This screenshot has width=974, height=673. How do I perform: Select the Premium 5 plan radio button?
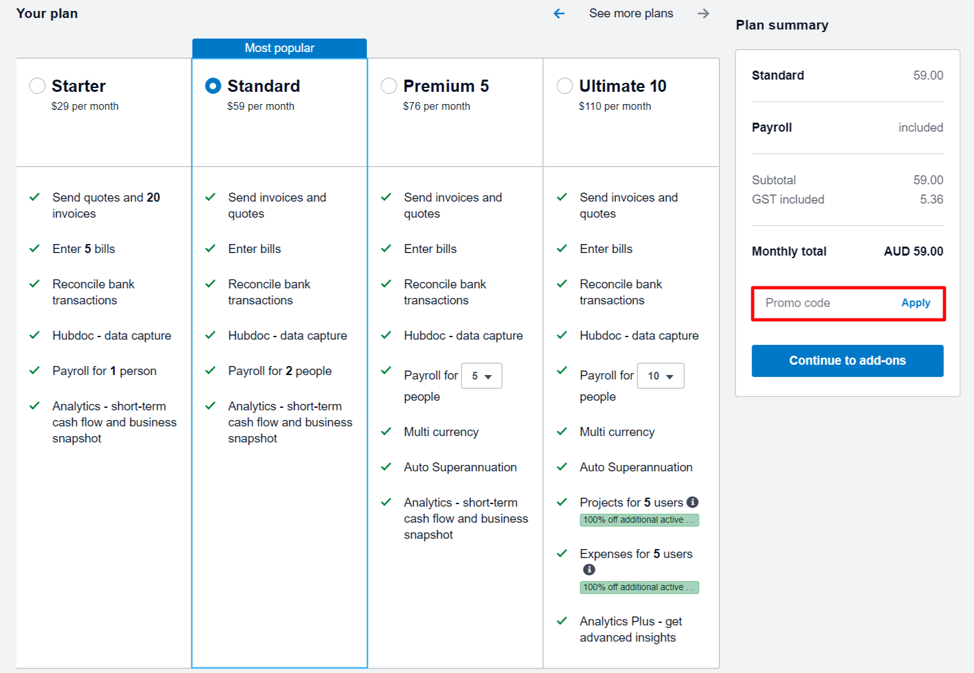pyautogui.click(x=389, y=85)
